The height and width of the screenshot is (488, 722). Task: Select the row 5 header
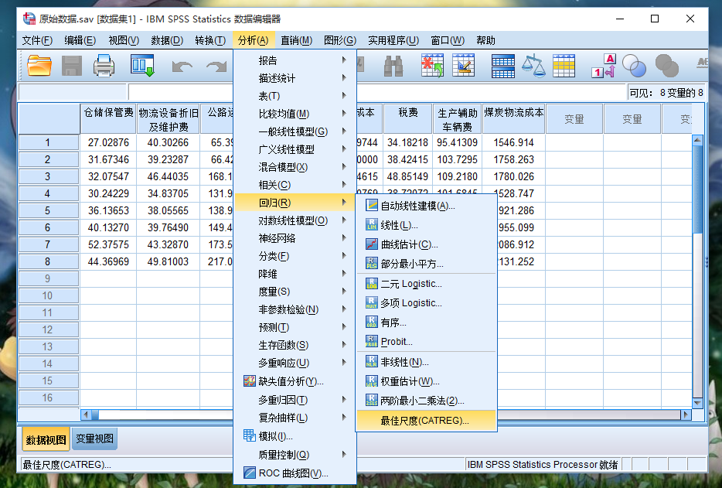pyautogui.click(x=48, y=210)
